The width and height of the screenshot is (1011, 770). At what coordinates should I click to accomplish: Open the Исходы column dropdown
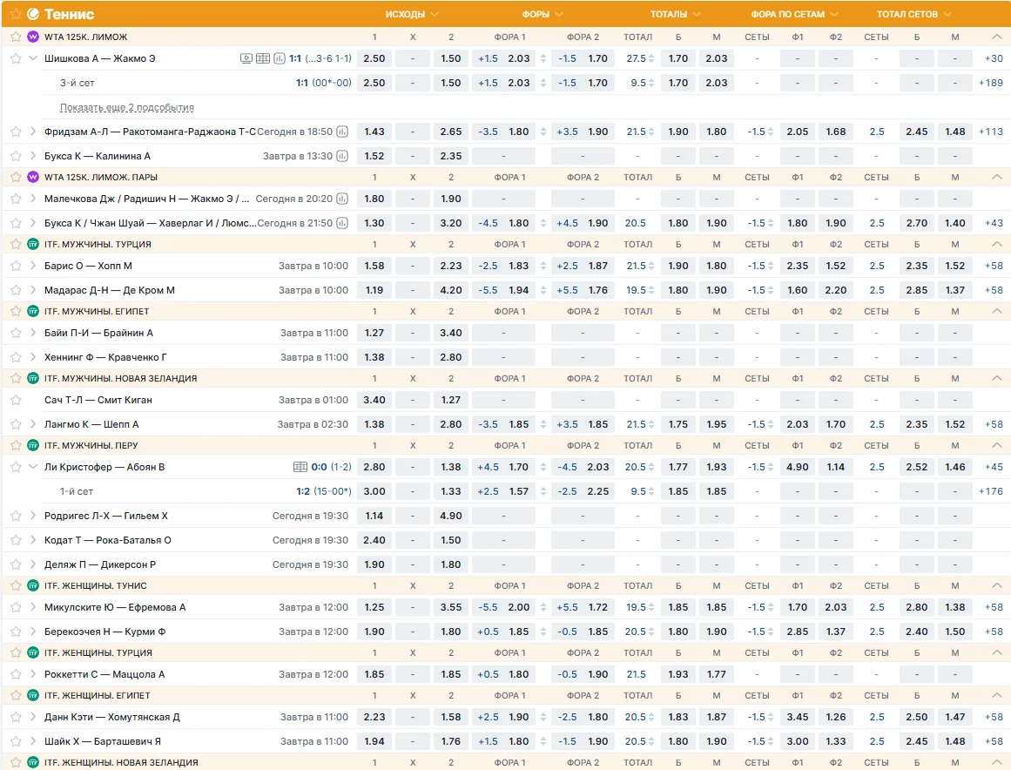[412, 14]
